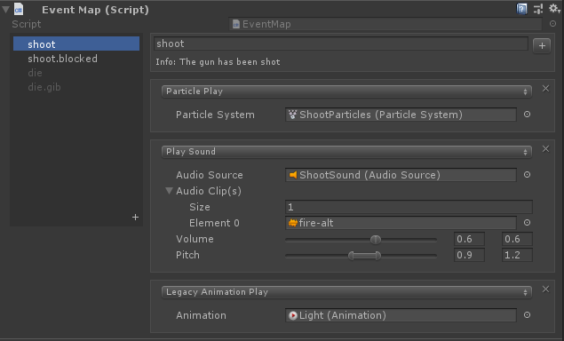The image size is (564, 341).
Task: Open the Play Sound action dropdown
Action: click(x=346, y=152)
